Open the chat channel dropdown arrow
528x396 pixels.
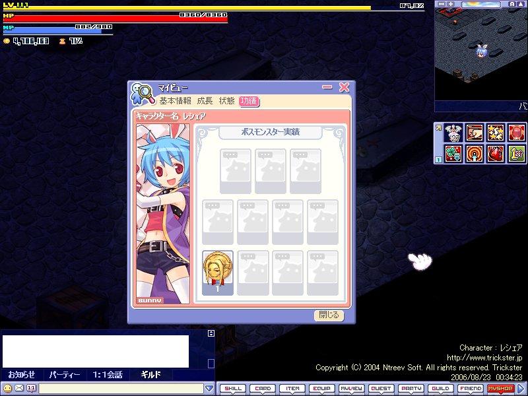[x=209, y=388]
